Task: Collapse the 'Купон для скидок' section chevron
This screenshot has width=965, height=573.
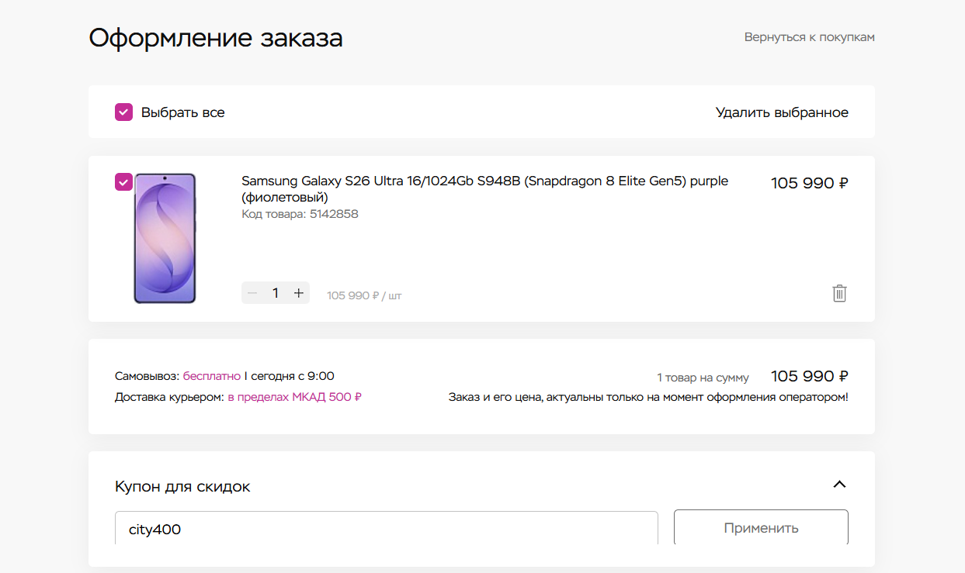Action: [839, 485]
